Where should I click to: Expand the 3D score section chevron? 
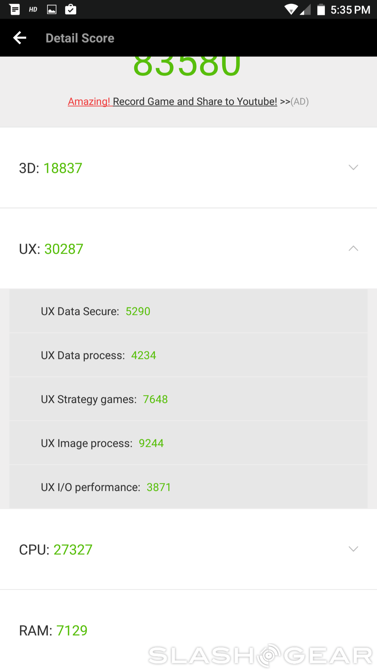pyautogui.click(x=353, y=167)
